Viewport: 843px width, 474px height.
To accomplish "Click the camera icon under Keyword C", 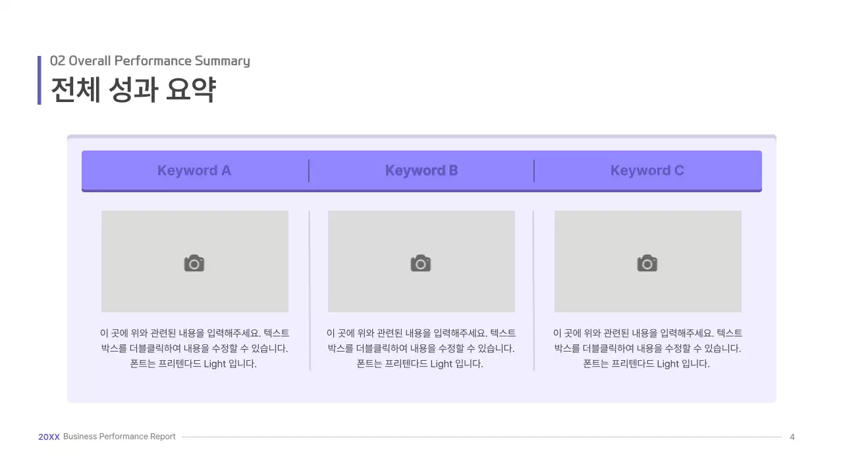I will [647, 262].
